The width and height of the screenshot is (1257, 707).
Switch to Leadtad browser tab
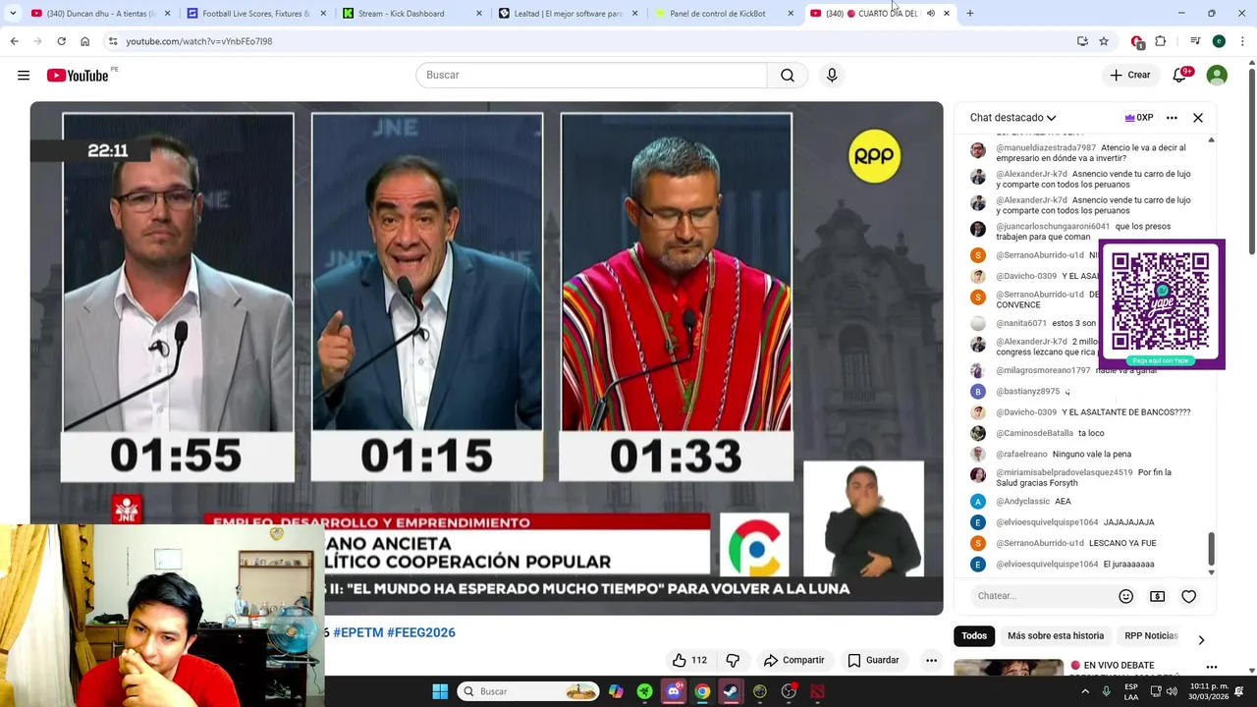click(567, 14)
